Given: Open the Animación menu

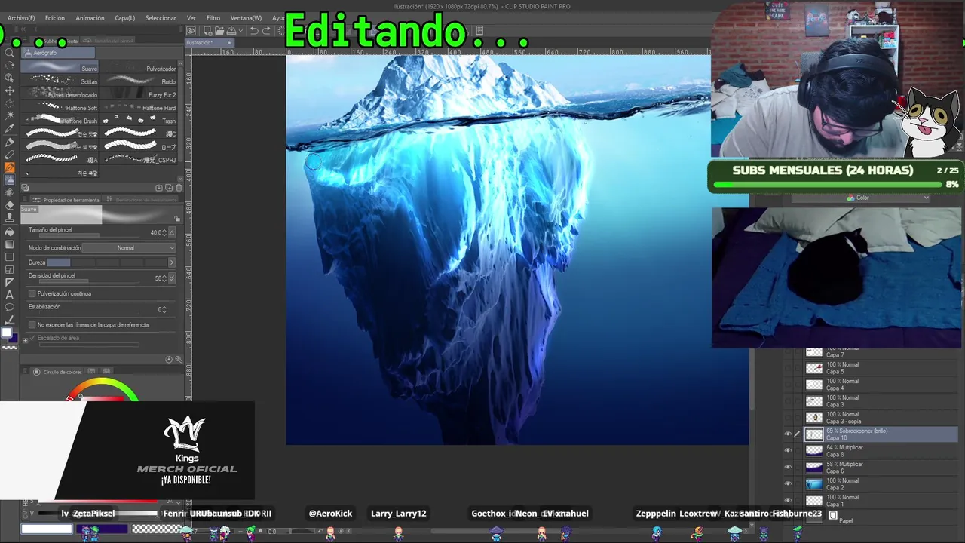Looking at the screenshot, I should point(90,18).
